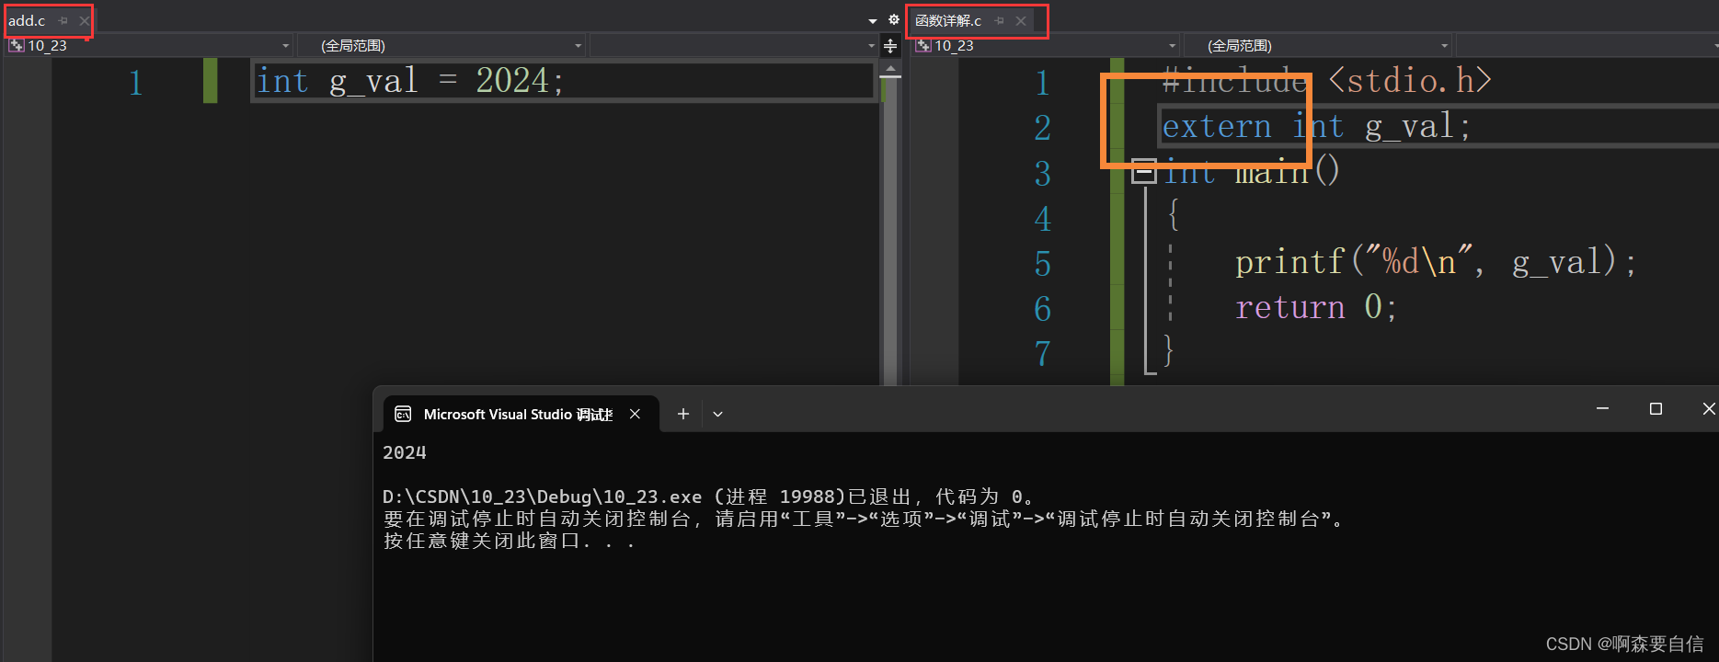
Task: Click line number 4 in 函数详解.c
Action: click(1042, 219)
